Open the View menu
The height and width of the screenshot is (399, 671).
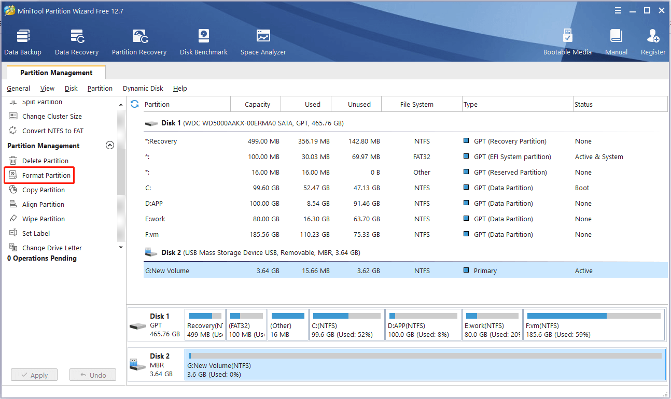47,88
